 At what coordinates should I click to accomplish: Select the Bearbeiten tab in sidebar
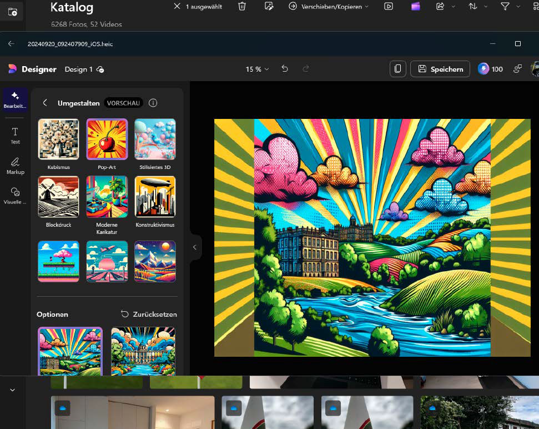coord(15,99)
